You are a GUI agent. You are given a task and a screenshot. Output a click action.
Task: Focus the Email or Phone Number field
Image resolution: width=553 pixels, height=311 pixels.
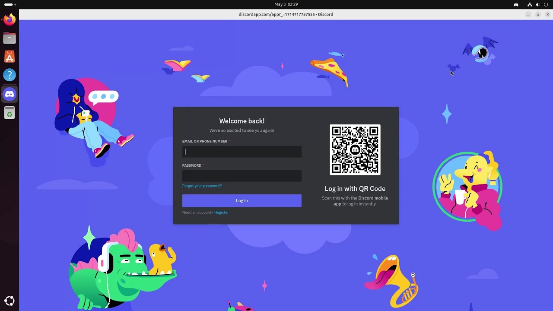(x=242, y=152)
